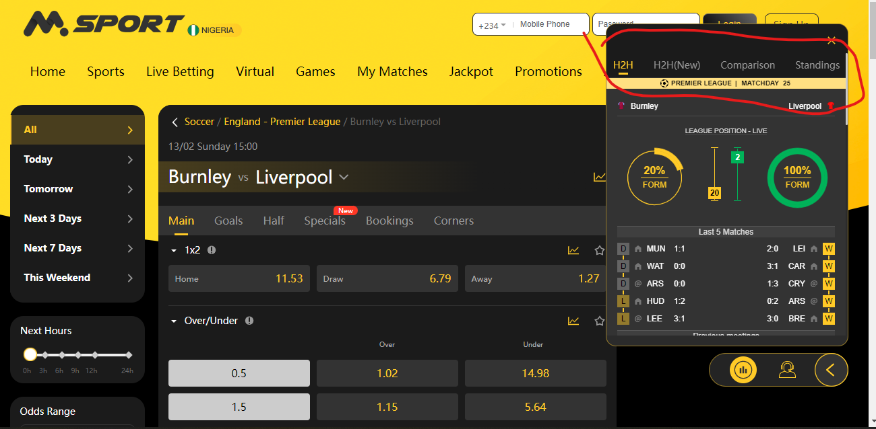Screen dimensions: 876x429
Task: Click the statistics bar chart round button
Action: coord(743,369)
